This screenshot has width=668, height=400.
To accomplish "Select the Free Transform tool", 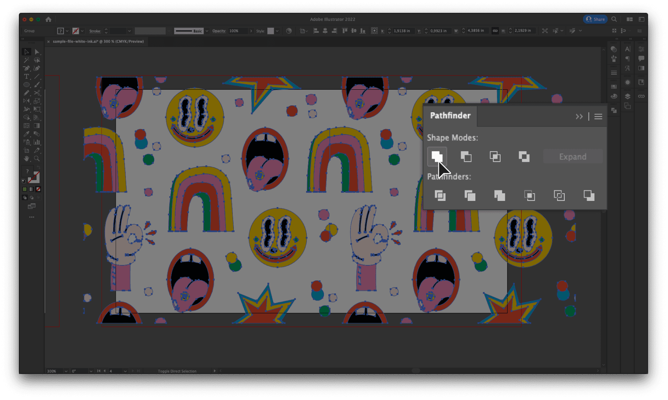I will (x=37, y=109).
